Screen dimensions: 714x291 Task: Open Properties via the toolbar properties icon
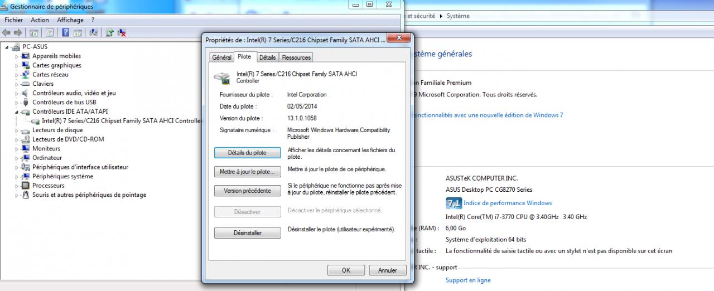50,32
